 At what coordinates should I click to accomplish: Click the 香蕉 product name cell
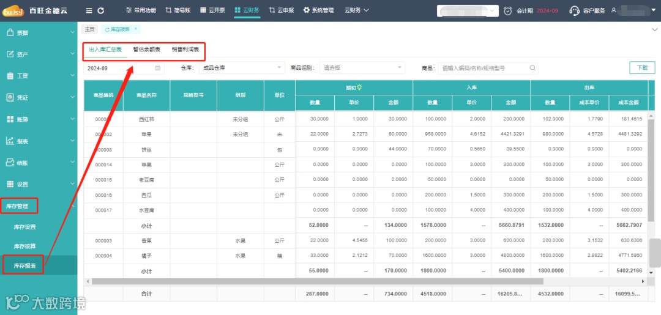tap(147, 241)
